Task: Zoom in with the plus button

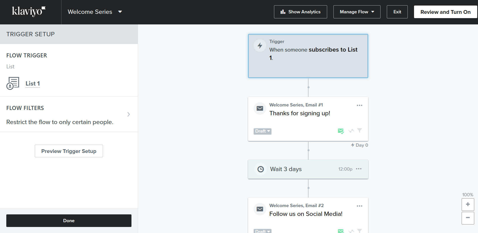Action: [468, 205]
